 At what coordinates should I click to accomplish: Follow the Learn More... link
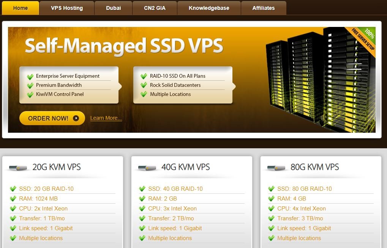106,118
